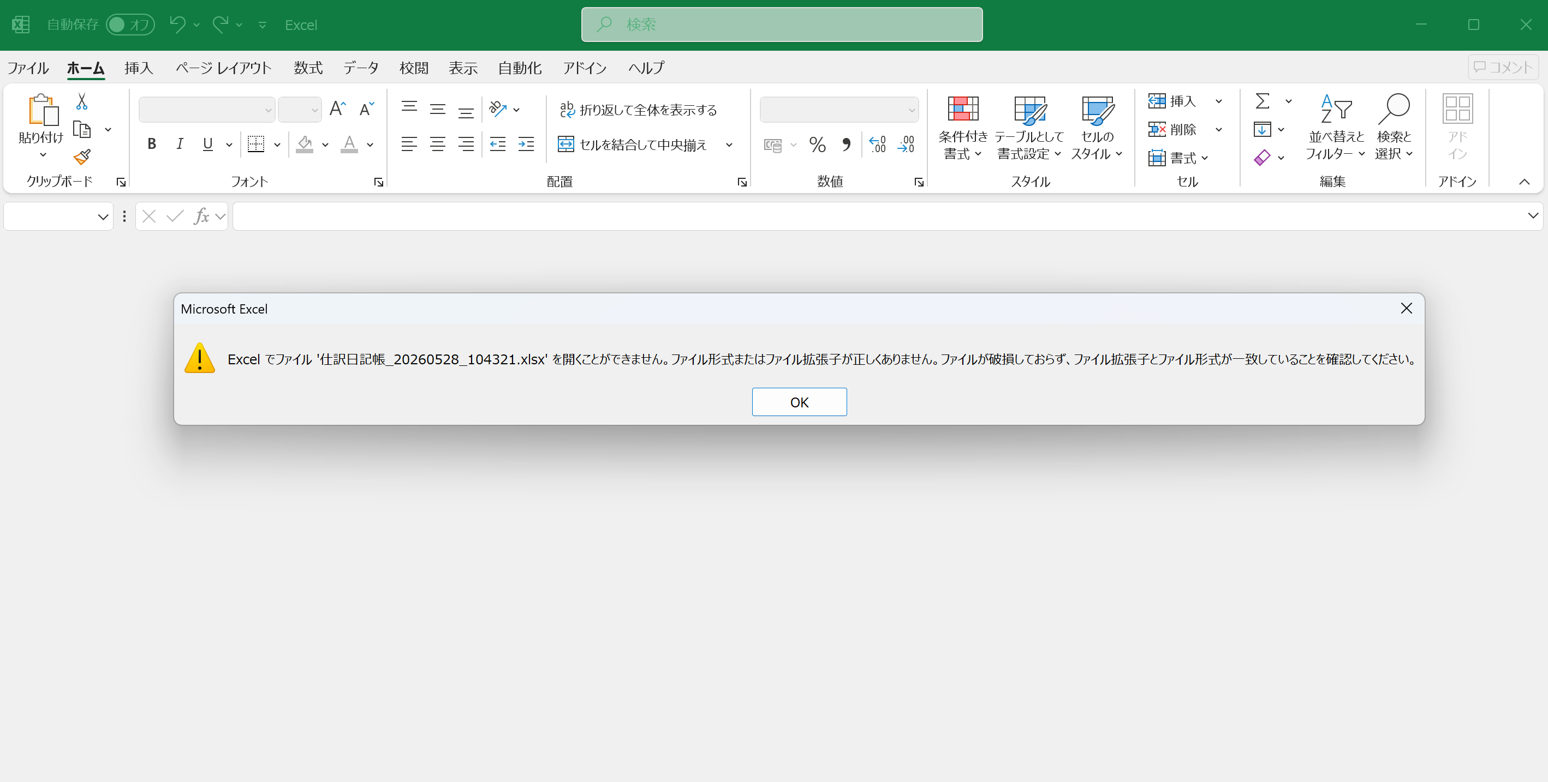Click the text orientation icon
The height and width of the screenshot is (782, 1548).
point(498,109)
